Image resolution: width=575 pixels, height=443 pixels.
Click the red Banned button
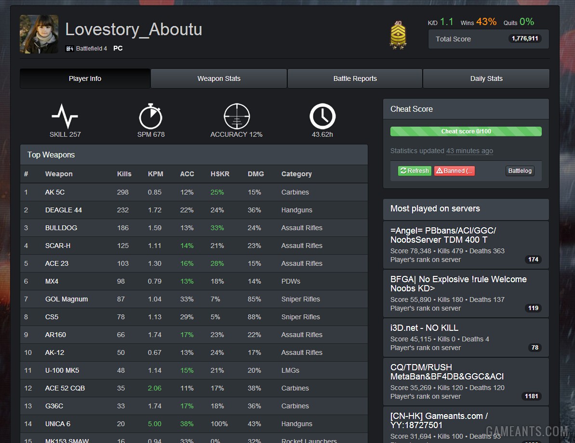[x=455, y=171]
